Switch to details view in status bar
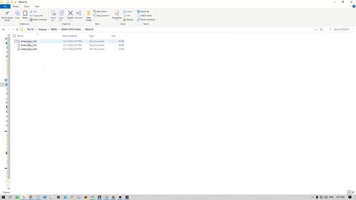 click(349, 192)
